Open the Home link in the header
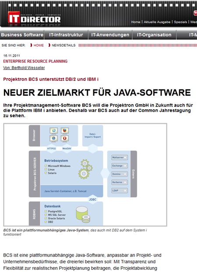This screenshot has width=197, height=272. (x=136, y=22)
